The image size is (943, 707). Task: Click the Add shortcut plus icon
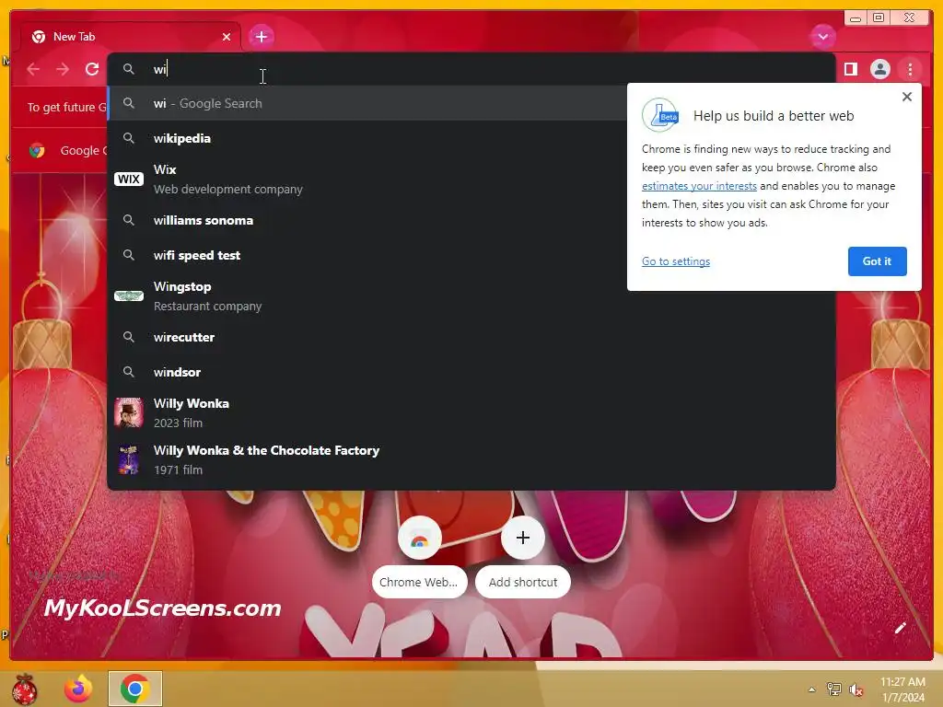[x=523, y=538]
